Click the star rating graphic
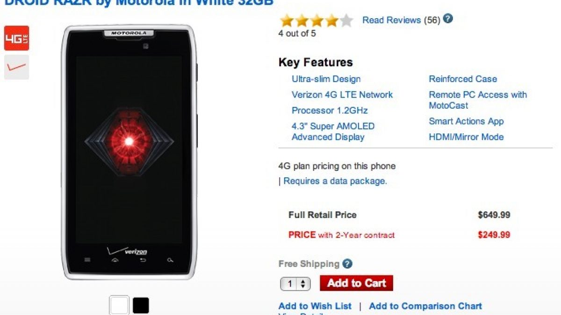The width and height of the screenshot is (561, 315). pos(316,21)
